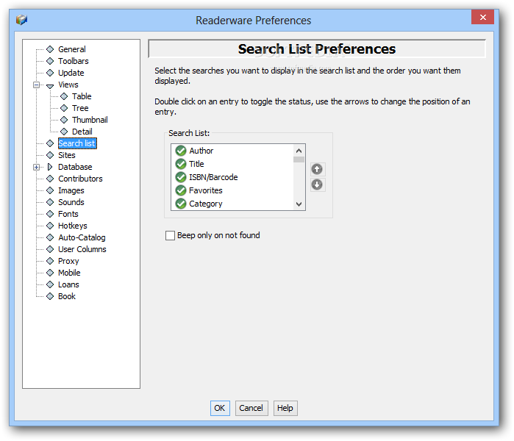Image resolution: width=514 pixels, height=441 pixels.
Task: Open Contributors preferences
Action: pyautogui.click(x=80, y=179)
